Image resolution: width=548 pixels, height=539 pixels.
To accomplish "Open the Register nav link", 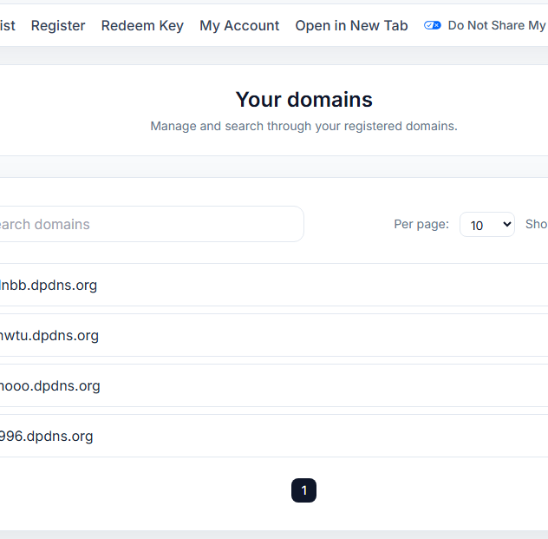I will click(x=58, y=25).
